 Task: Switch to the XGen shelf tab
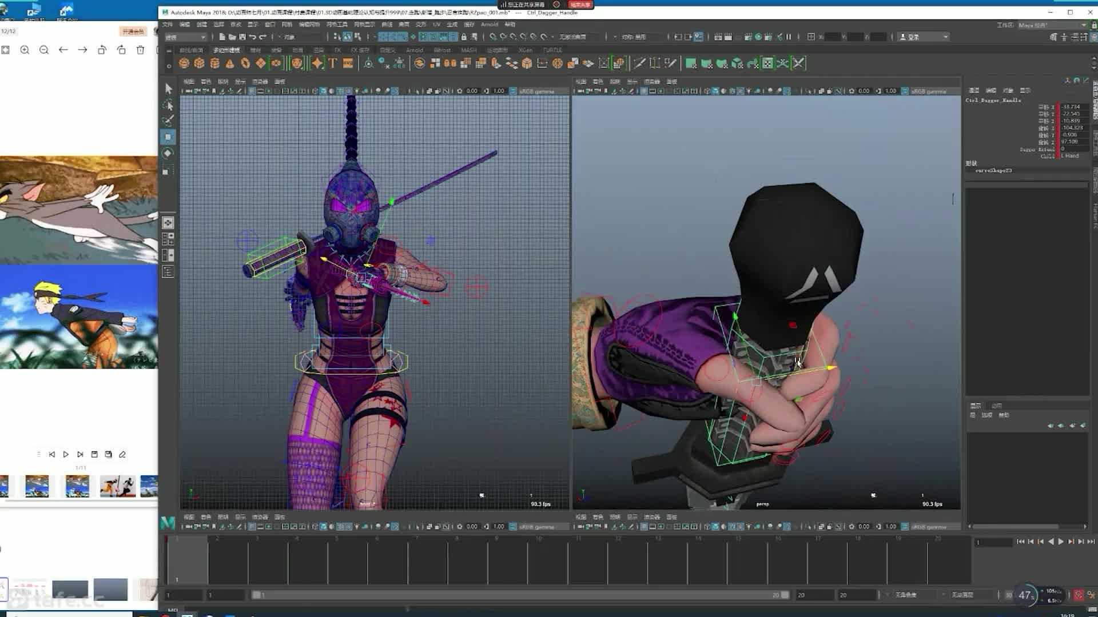[525, 50]
